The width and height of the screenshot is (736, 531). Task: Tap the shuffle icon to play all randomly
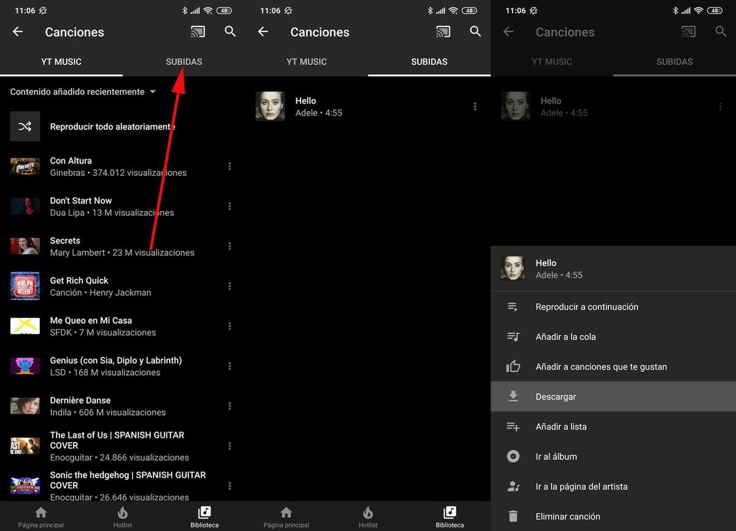25,126
